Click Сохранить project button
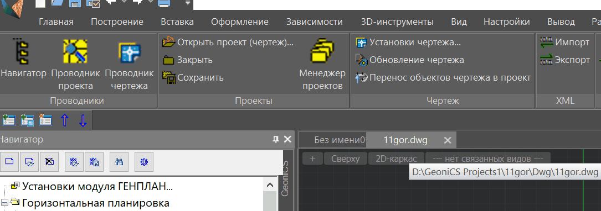Image resolution: width=601 pixels, height=211 pixels. 193,77
